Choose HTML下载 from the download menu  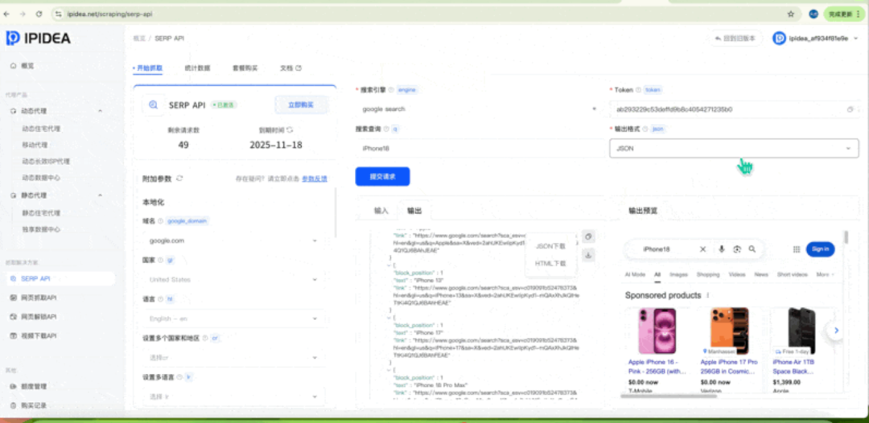(x=550, y=264)
